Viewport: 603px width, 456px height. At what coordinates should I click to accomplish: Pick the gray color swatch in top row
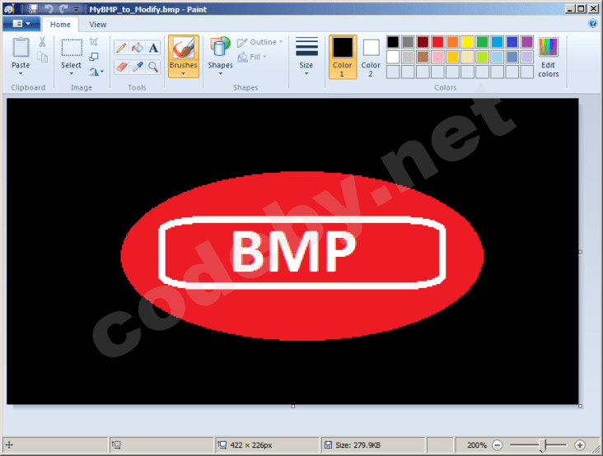click(408, 42)
